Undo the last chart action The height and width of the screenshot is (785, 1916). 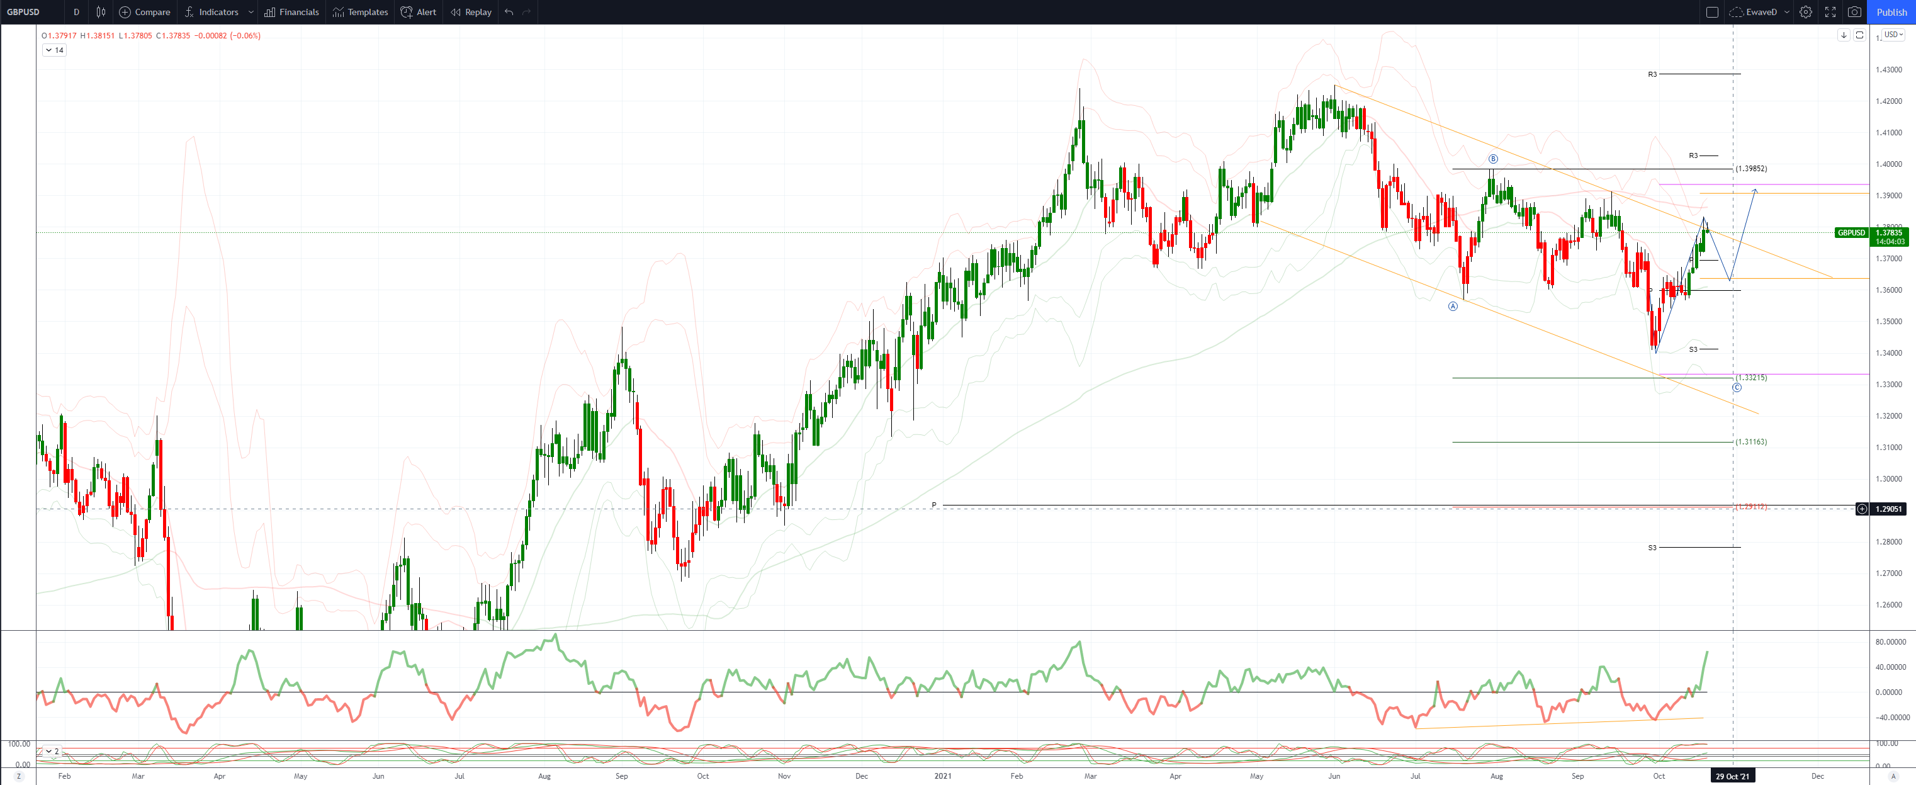(509, 12)
